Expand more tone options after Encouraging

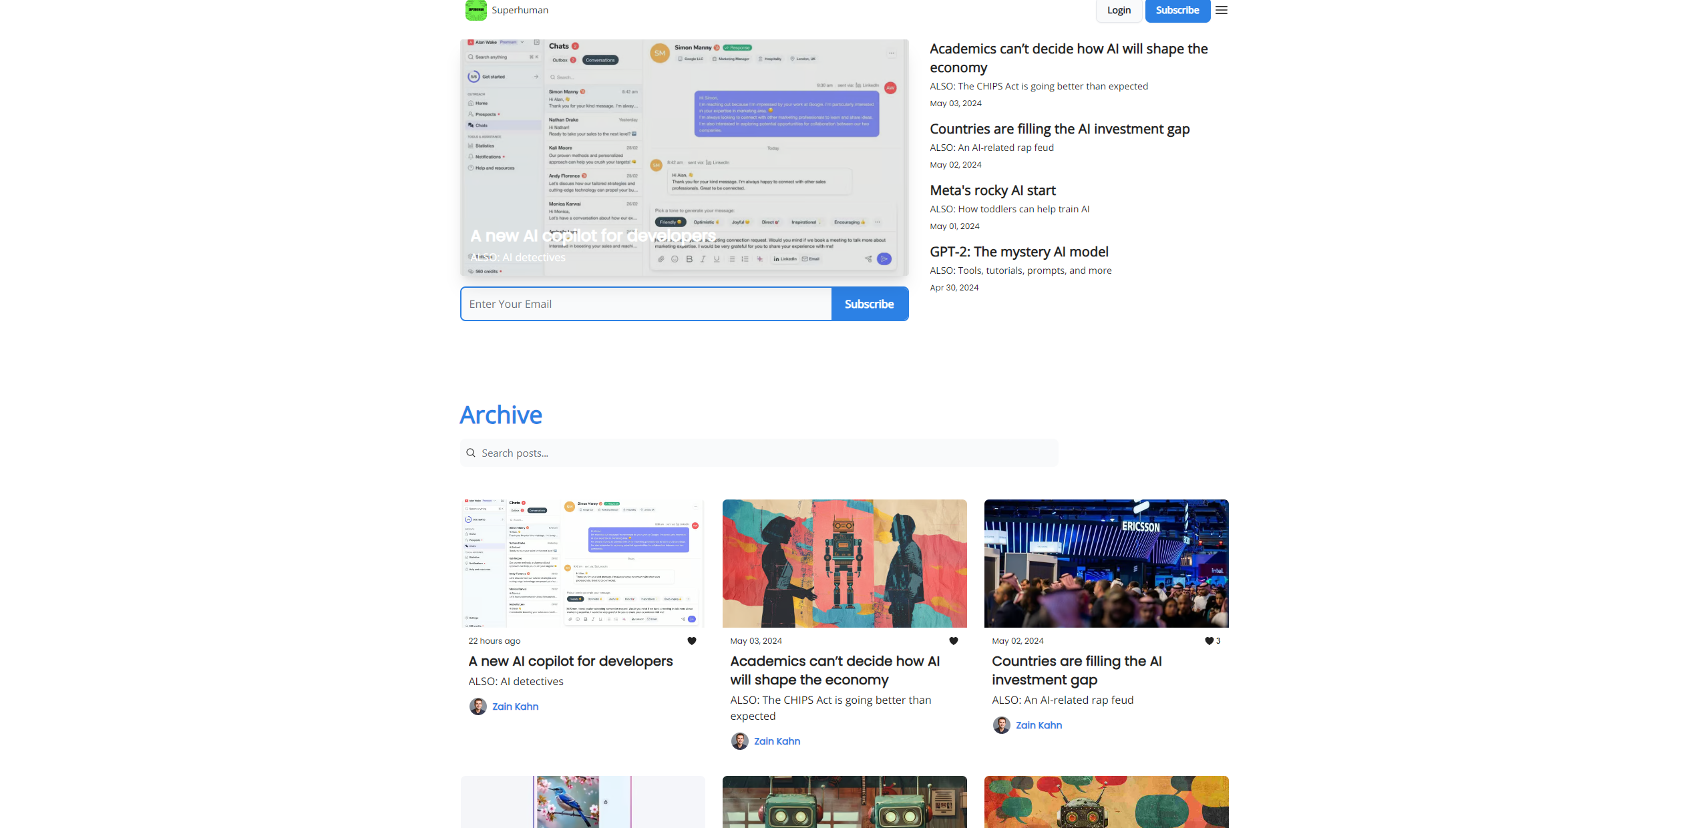[x=878, y=222]
